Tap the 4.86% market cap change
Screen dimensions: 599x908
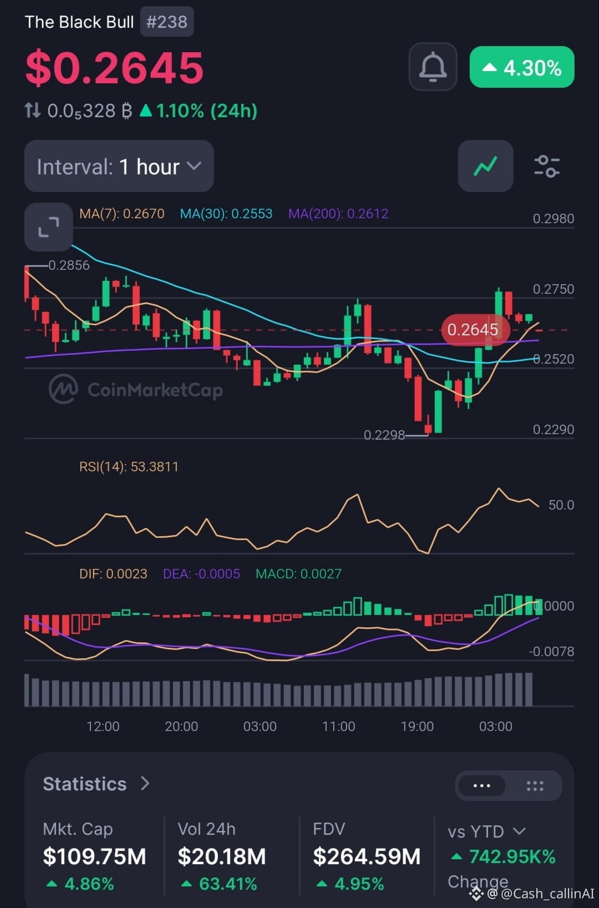tap(81, 884)
